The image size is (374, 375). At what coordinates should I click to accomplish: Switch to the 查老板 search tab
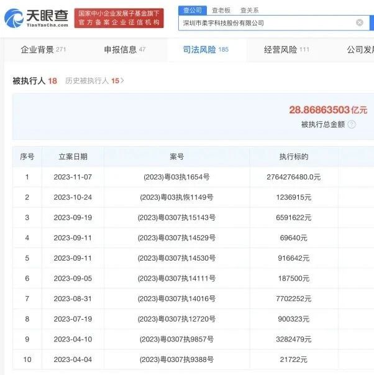pyautogui.click(x=221, y=10)
